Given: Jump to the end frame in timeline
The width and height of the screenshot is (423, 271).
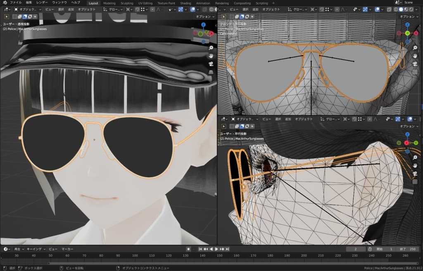Looking at the screenshot, I should tap(227, 249).
